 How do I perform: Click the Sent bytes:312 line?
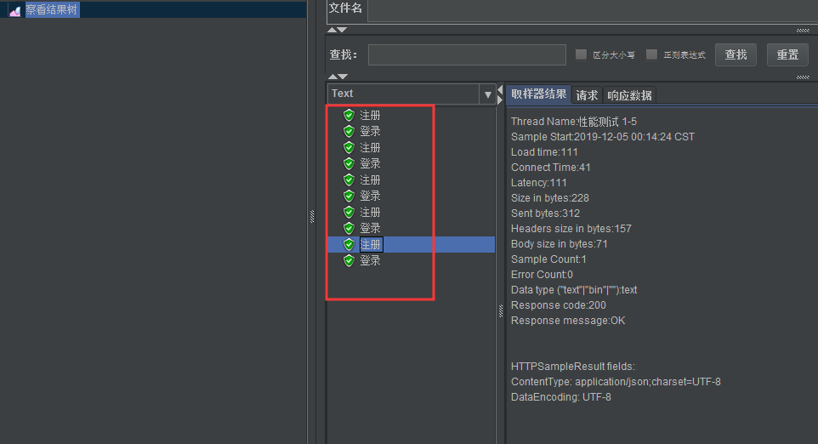pos(545,213)
